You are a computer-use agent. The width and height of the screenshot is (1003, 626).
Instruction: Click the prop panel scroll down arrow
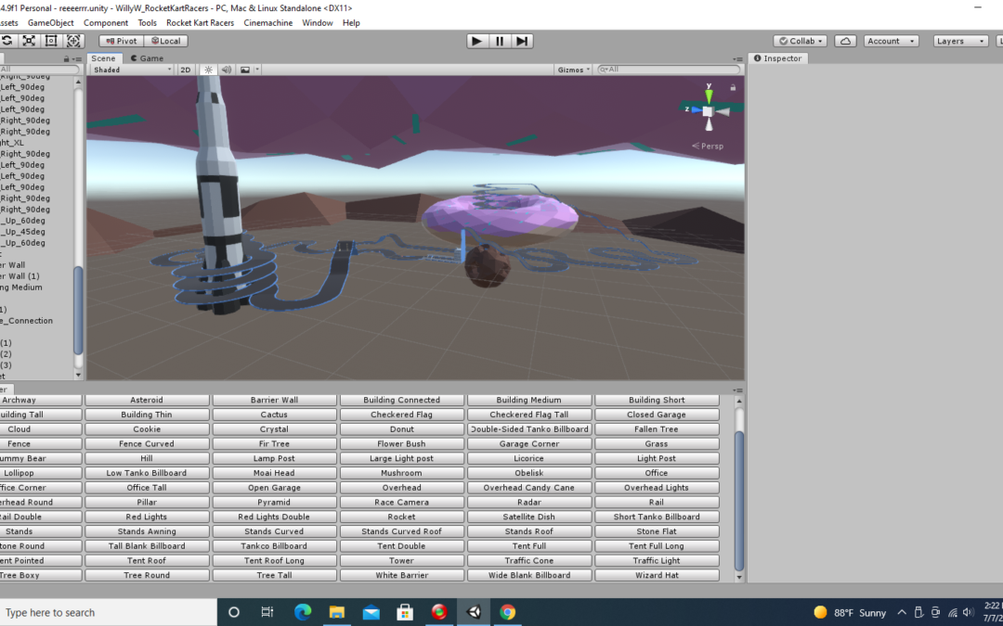pyautogui.click(x=739, y=577)
